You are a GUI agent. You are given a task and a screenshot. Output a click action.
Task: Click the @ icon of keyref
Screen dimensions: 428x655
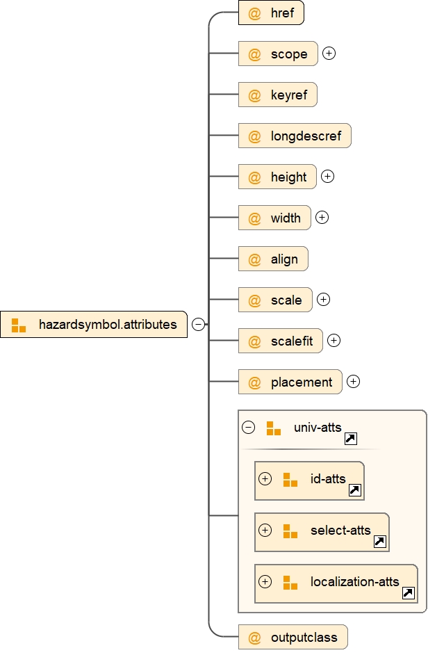pyautogui.click(x=254, y=95)
